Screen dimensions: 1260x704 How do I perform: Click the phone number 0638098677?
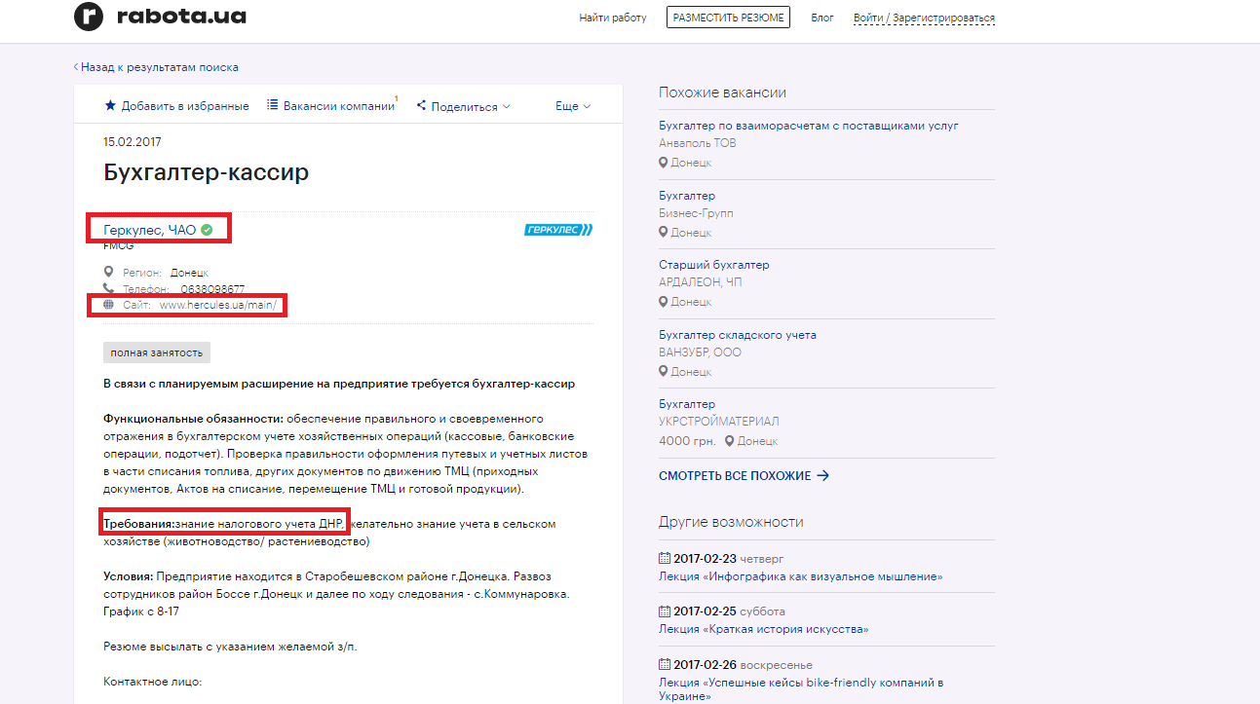tap(212, 289)
